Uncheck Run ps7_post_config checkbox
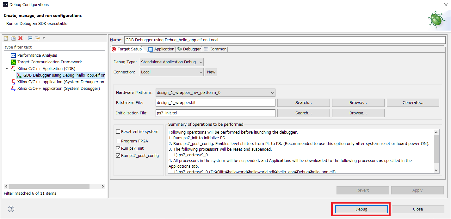The image size is (451, 219). [x=118, y=156]
